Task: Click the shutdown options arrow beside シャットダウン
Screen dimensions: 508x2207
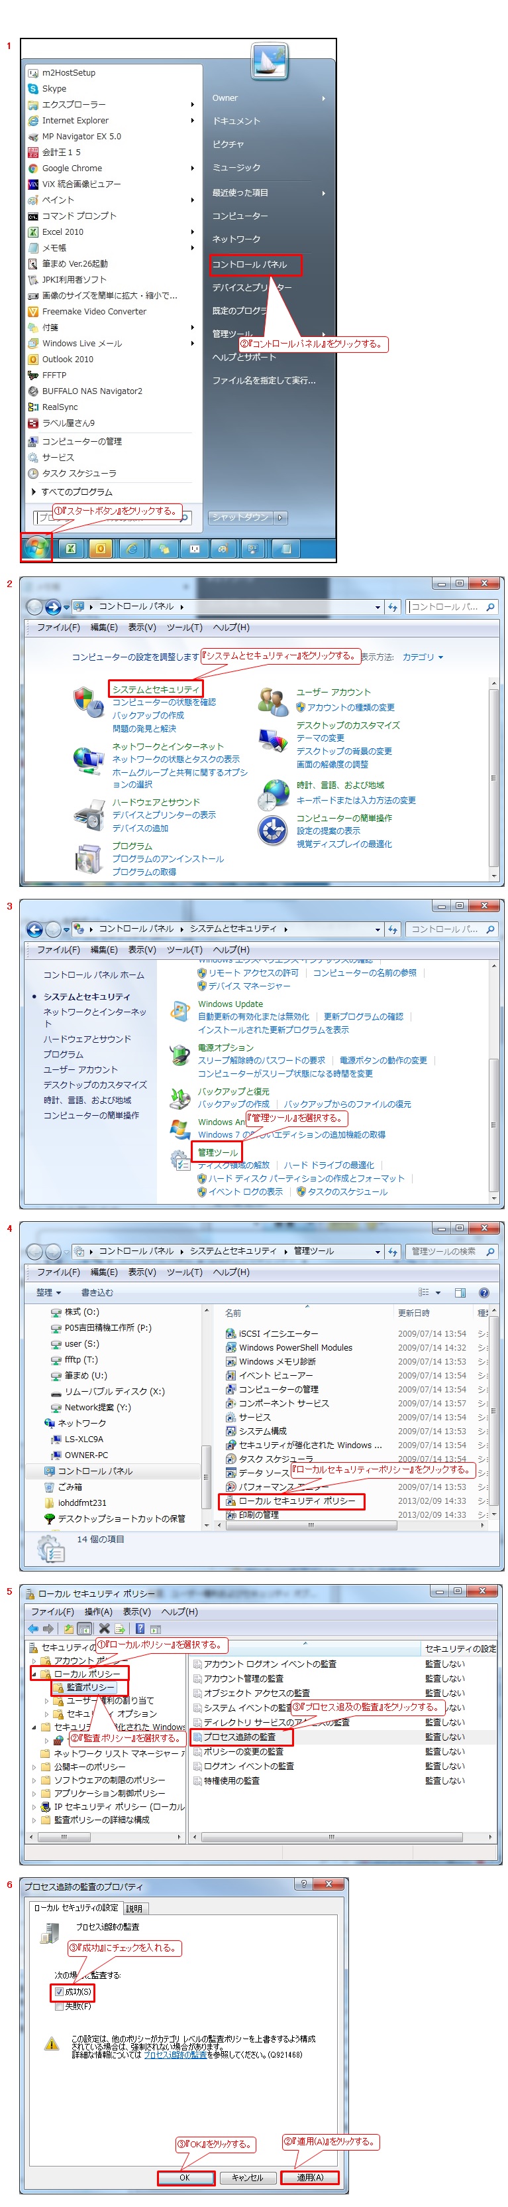Action: click(281, 517)
